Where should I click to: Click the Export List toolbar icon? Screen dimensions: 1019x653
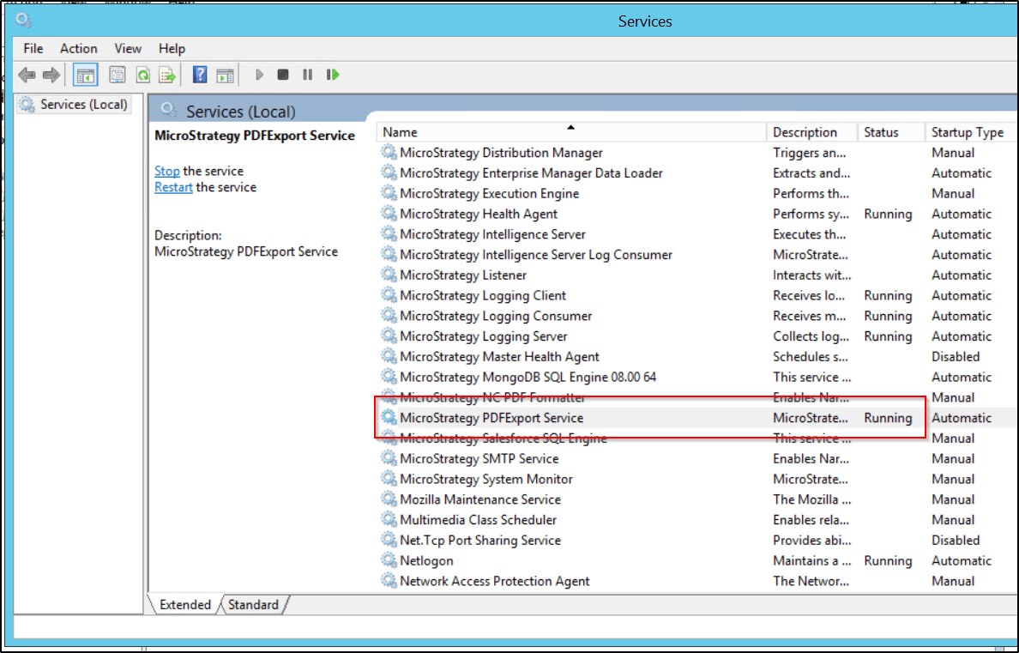167,75
